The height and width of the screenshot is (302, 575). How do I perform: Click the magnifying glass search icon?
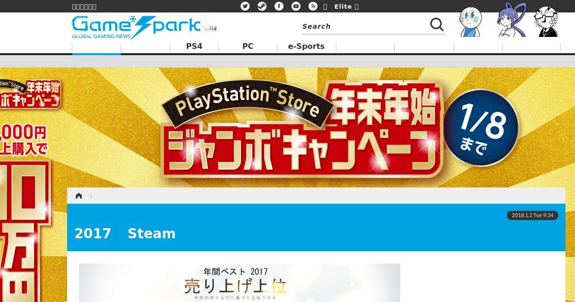coord(437,24)
